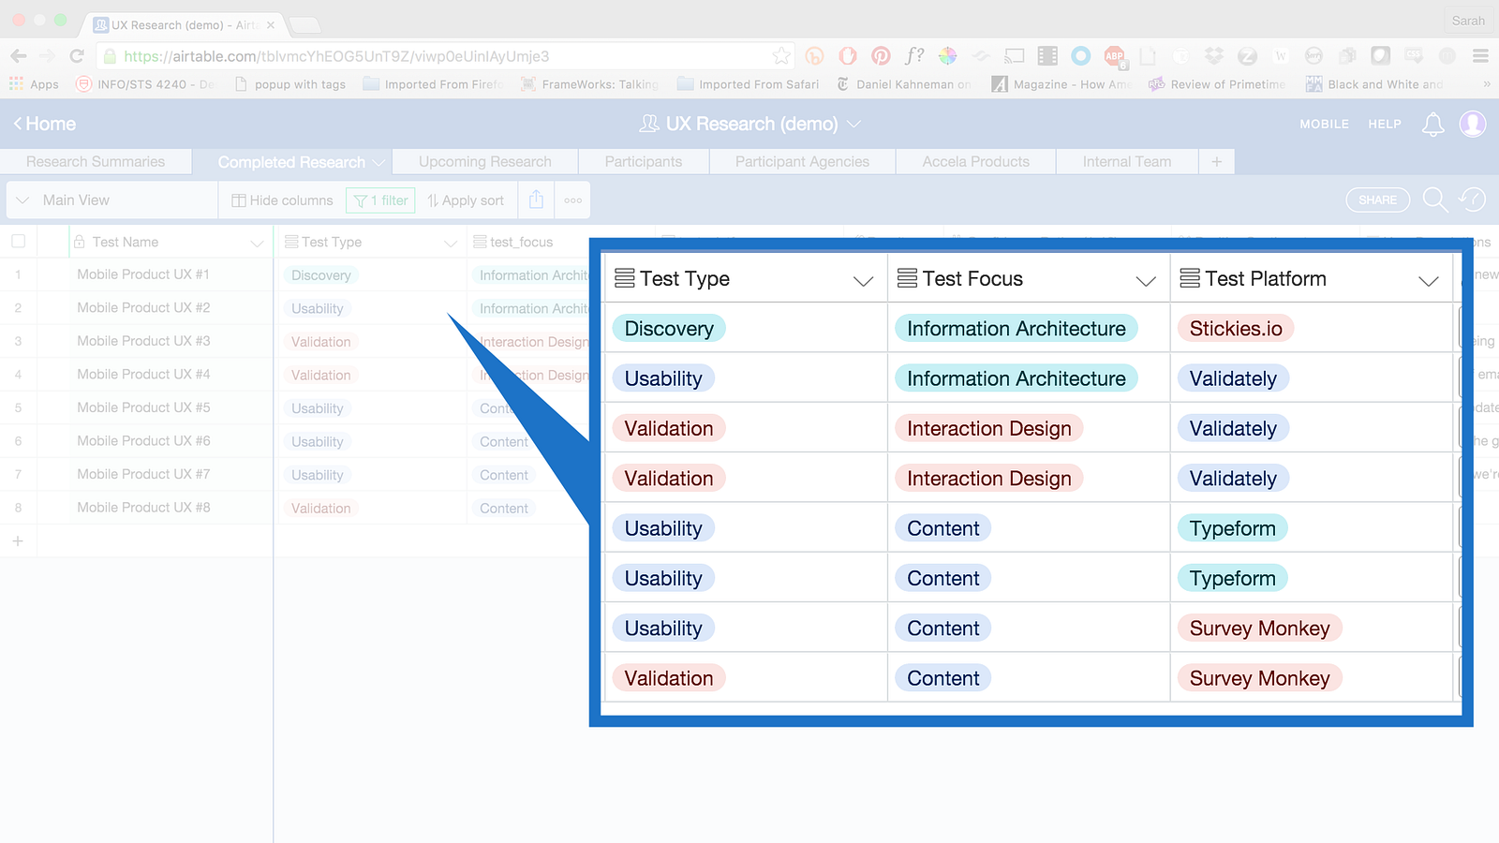Click the airtable.com address bar
1499x843 pixels.
coord(445,56)
